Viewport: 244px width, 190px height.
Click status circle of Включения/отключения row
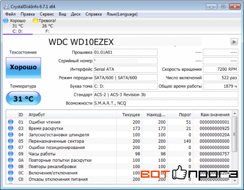11,172
